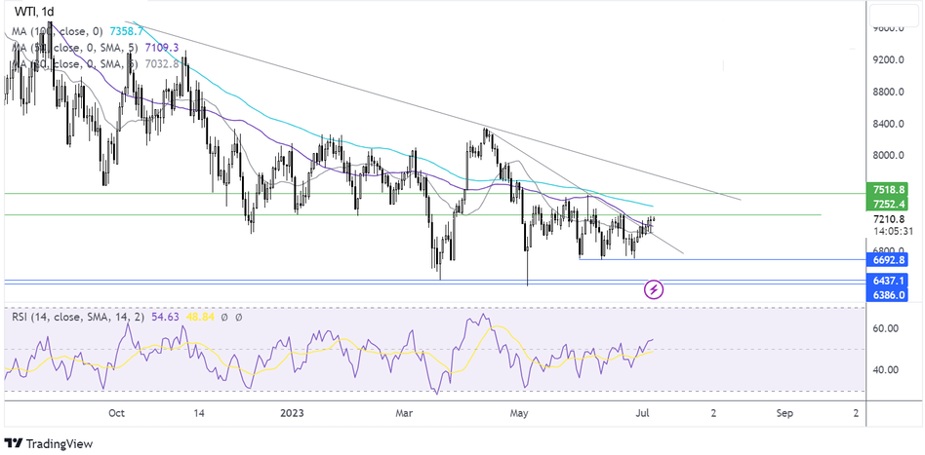Image resolution: width=925 pixels, height=455 pixels.
Task: Click the Oct label on time axis
Action: click(116, 412)
